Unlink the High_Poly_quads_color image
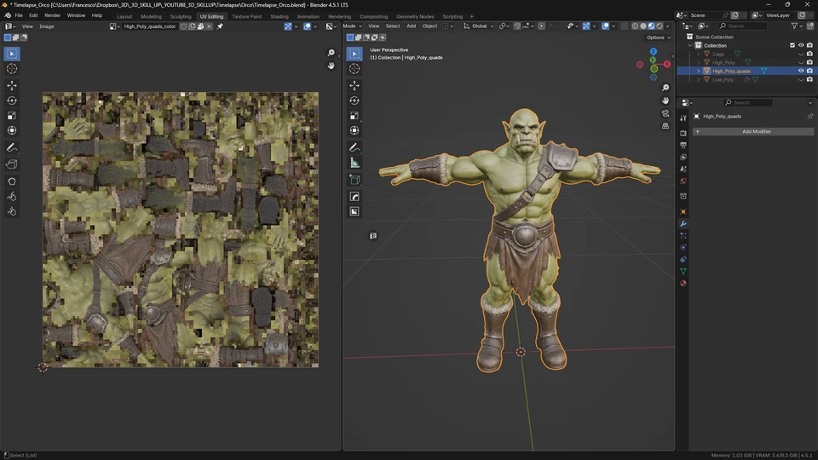 tap(210, 26)
